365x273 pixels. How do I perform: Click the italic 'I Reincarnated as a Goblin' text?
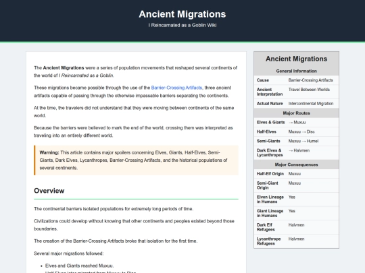[x=86, y=75]
